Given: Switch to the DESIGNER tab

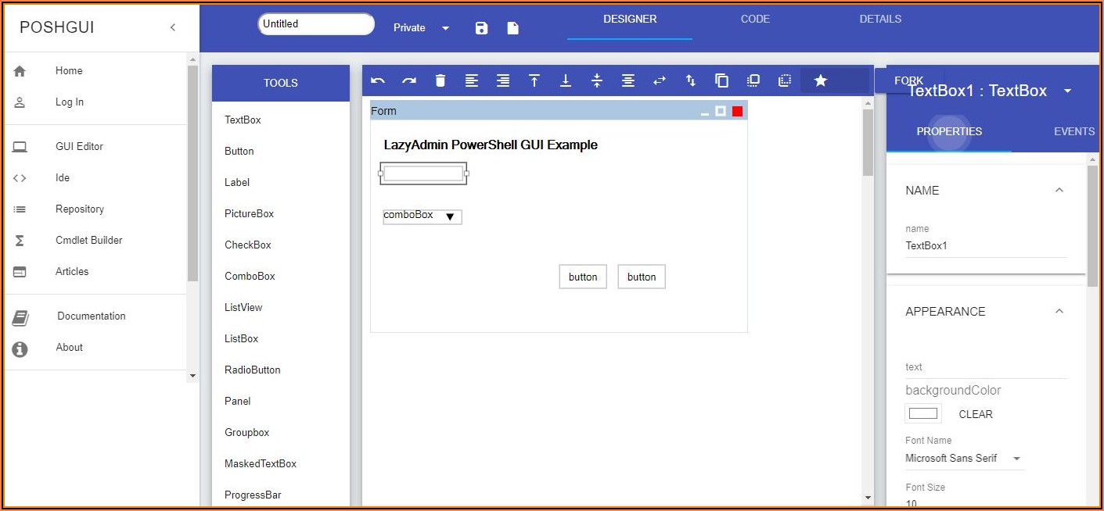Looking at the screenshot, I should 630,20.
